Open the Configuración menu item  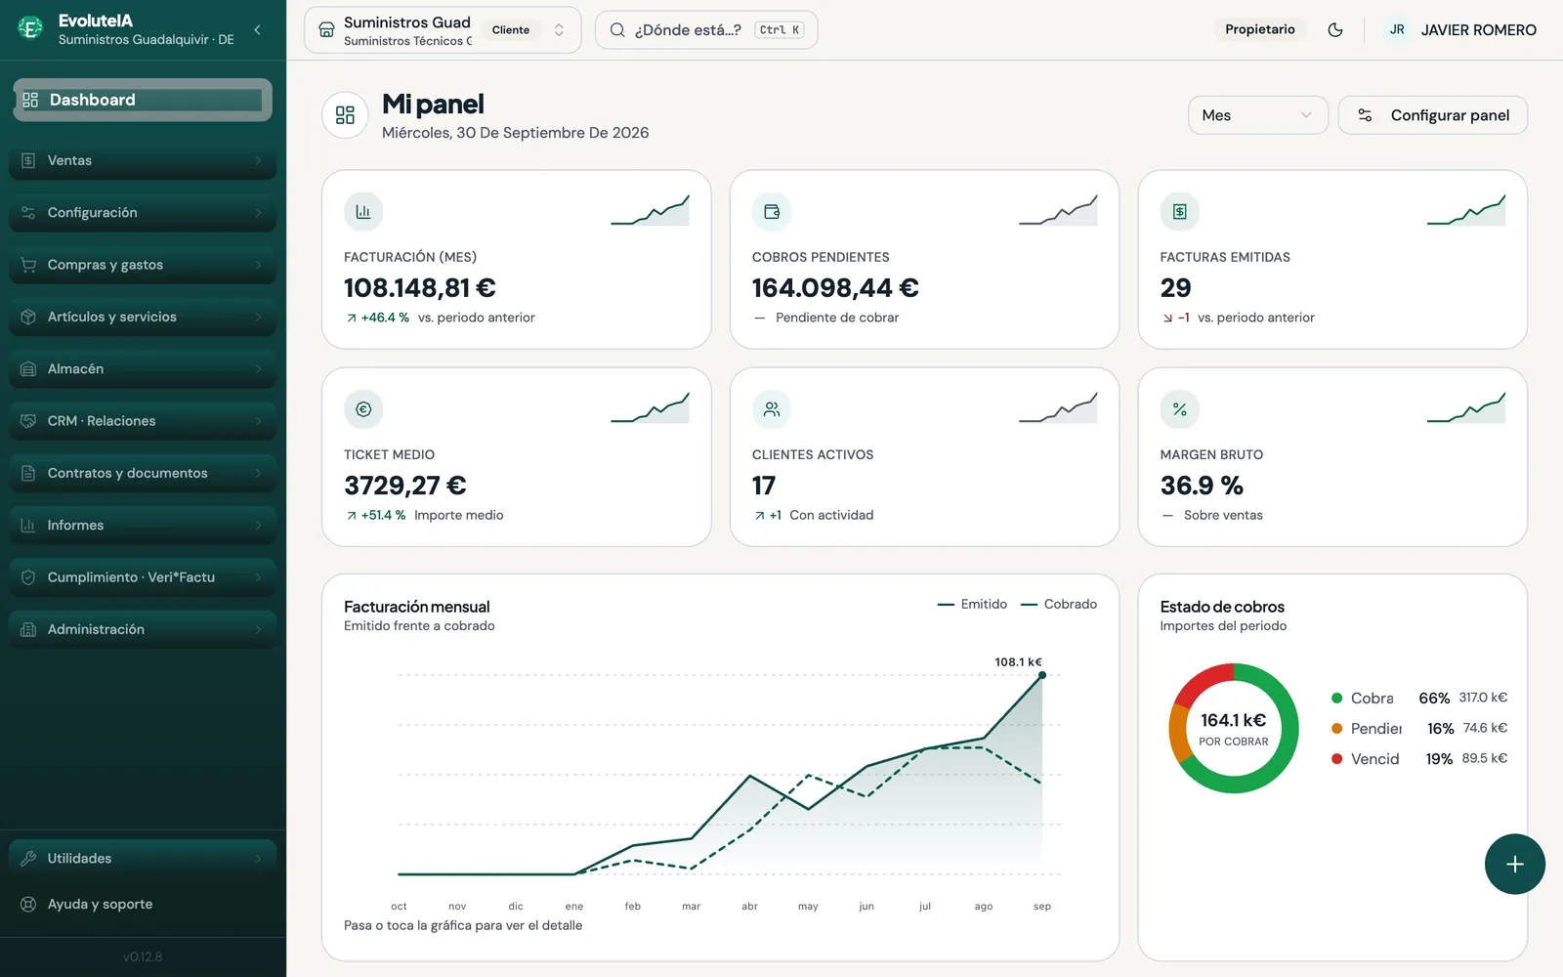143,213
